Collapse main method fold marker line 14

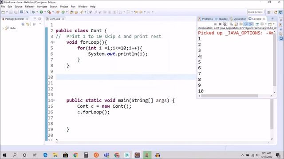coord(54,100)
